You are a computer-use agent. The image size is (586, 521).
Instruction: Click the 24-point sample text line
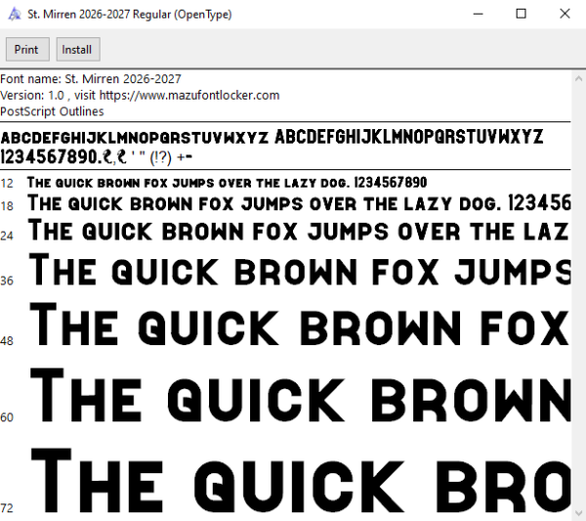tap(299, 230)
